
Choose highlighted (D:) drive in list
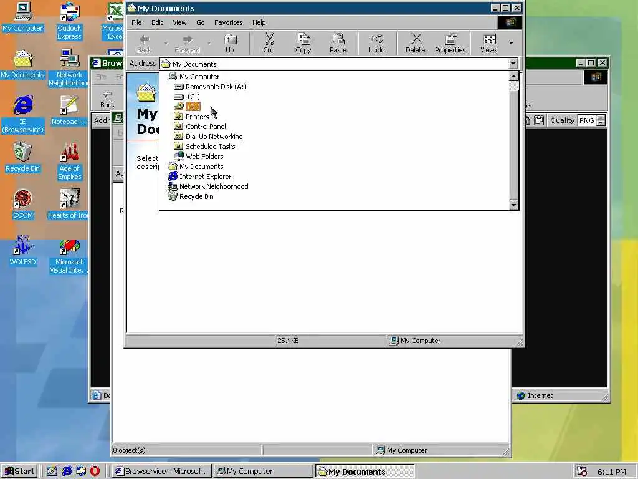point(193,106)
